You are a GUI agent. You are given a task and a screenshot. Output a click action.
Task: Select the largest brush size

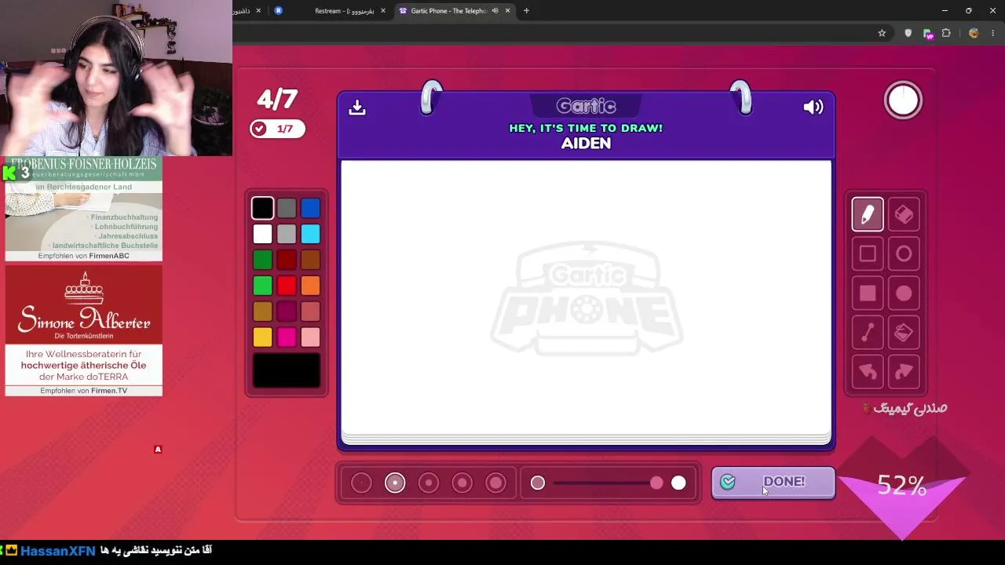495,483
